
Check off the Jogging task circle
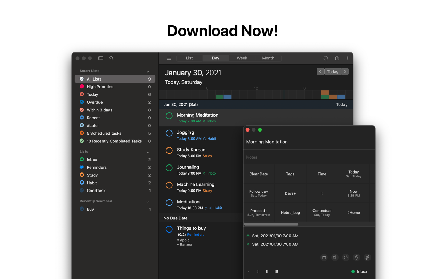click(x=169, y=133)
